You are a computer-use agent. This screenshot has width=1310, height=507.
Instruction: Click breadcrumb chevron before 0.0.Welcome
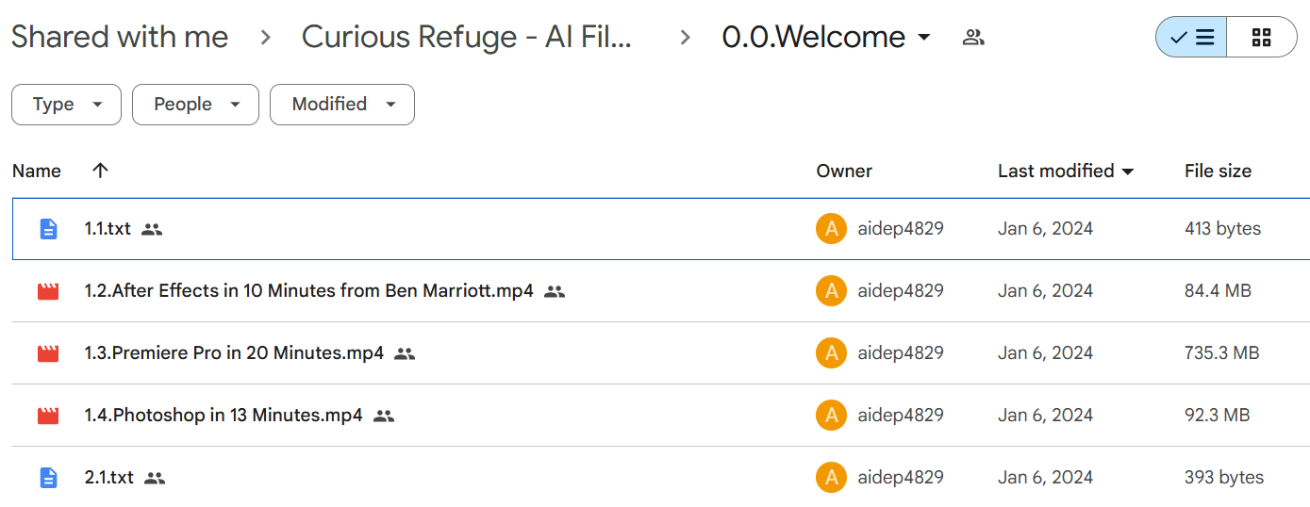(x=686, y=38)
